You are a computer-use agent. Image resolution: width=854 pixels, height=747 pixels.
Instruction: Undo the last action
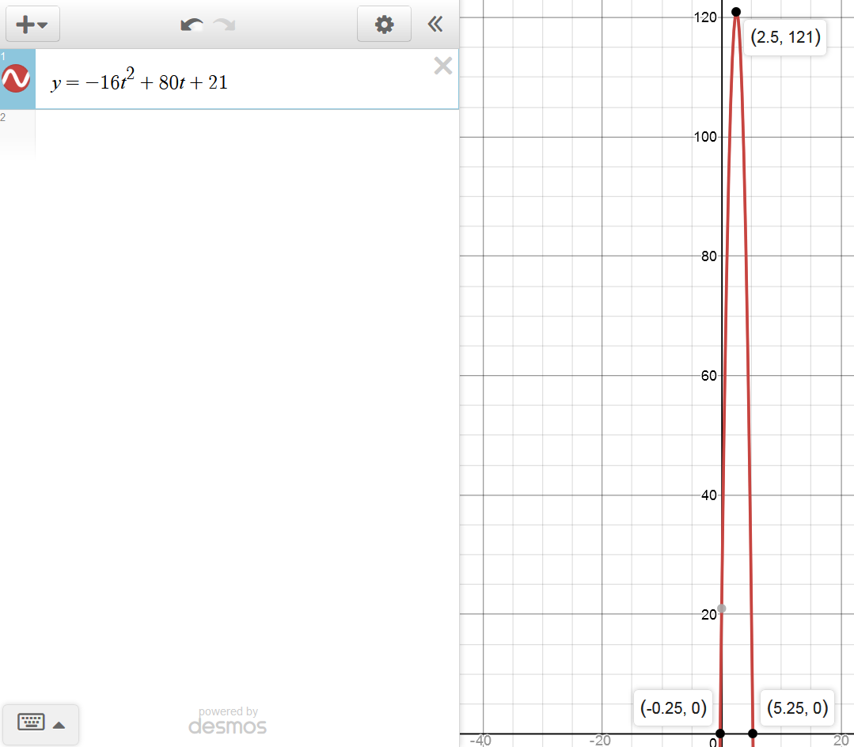point(192,25)
